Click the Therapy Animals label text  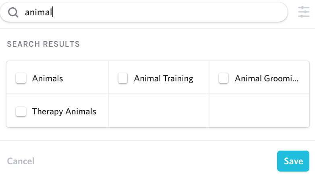[x=64, y=112]
